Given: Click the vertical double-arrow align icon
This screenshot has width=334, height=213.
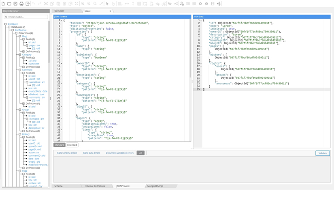Looking at the screenshot, I should click(x=133, y=4).
